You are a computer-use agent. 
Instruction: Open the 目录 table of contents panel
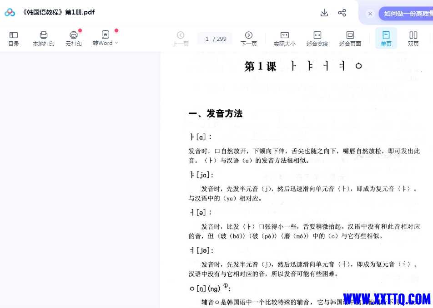click(x=14, y=39)
